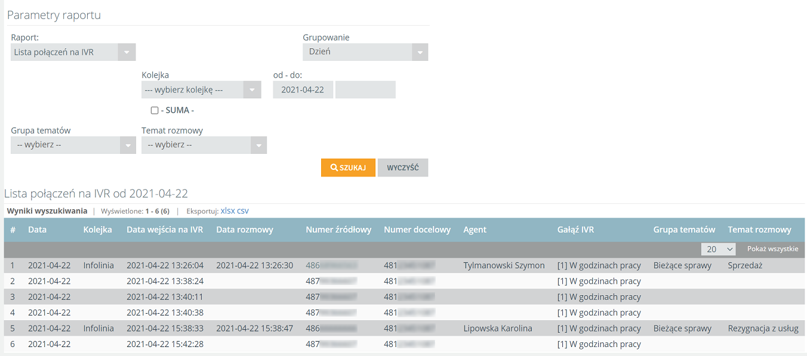Toggle the SUMA checkbox
This screenshot has width=807, height=356.
[x=155, y=110]
